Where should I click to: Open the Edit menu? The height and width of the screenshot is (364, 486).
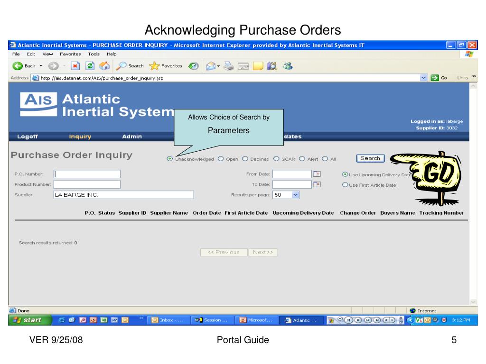pyautogui.click(x=31, y=54)
